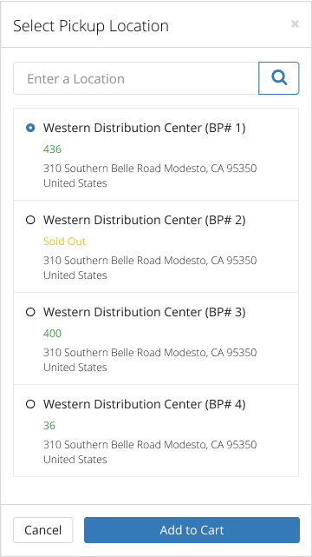Screen dimensions: 312x557
Task: Click Western Distribution Center (BP# 4) title
Action: pos(144,404)
